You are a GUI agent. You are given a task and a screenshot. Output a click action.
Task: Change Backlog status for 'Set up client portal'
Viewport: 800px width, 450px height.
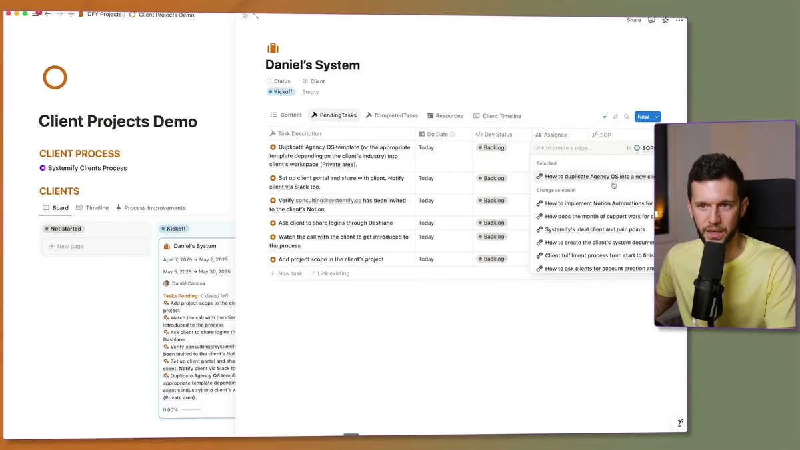(492, 178)
